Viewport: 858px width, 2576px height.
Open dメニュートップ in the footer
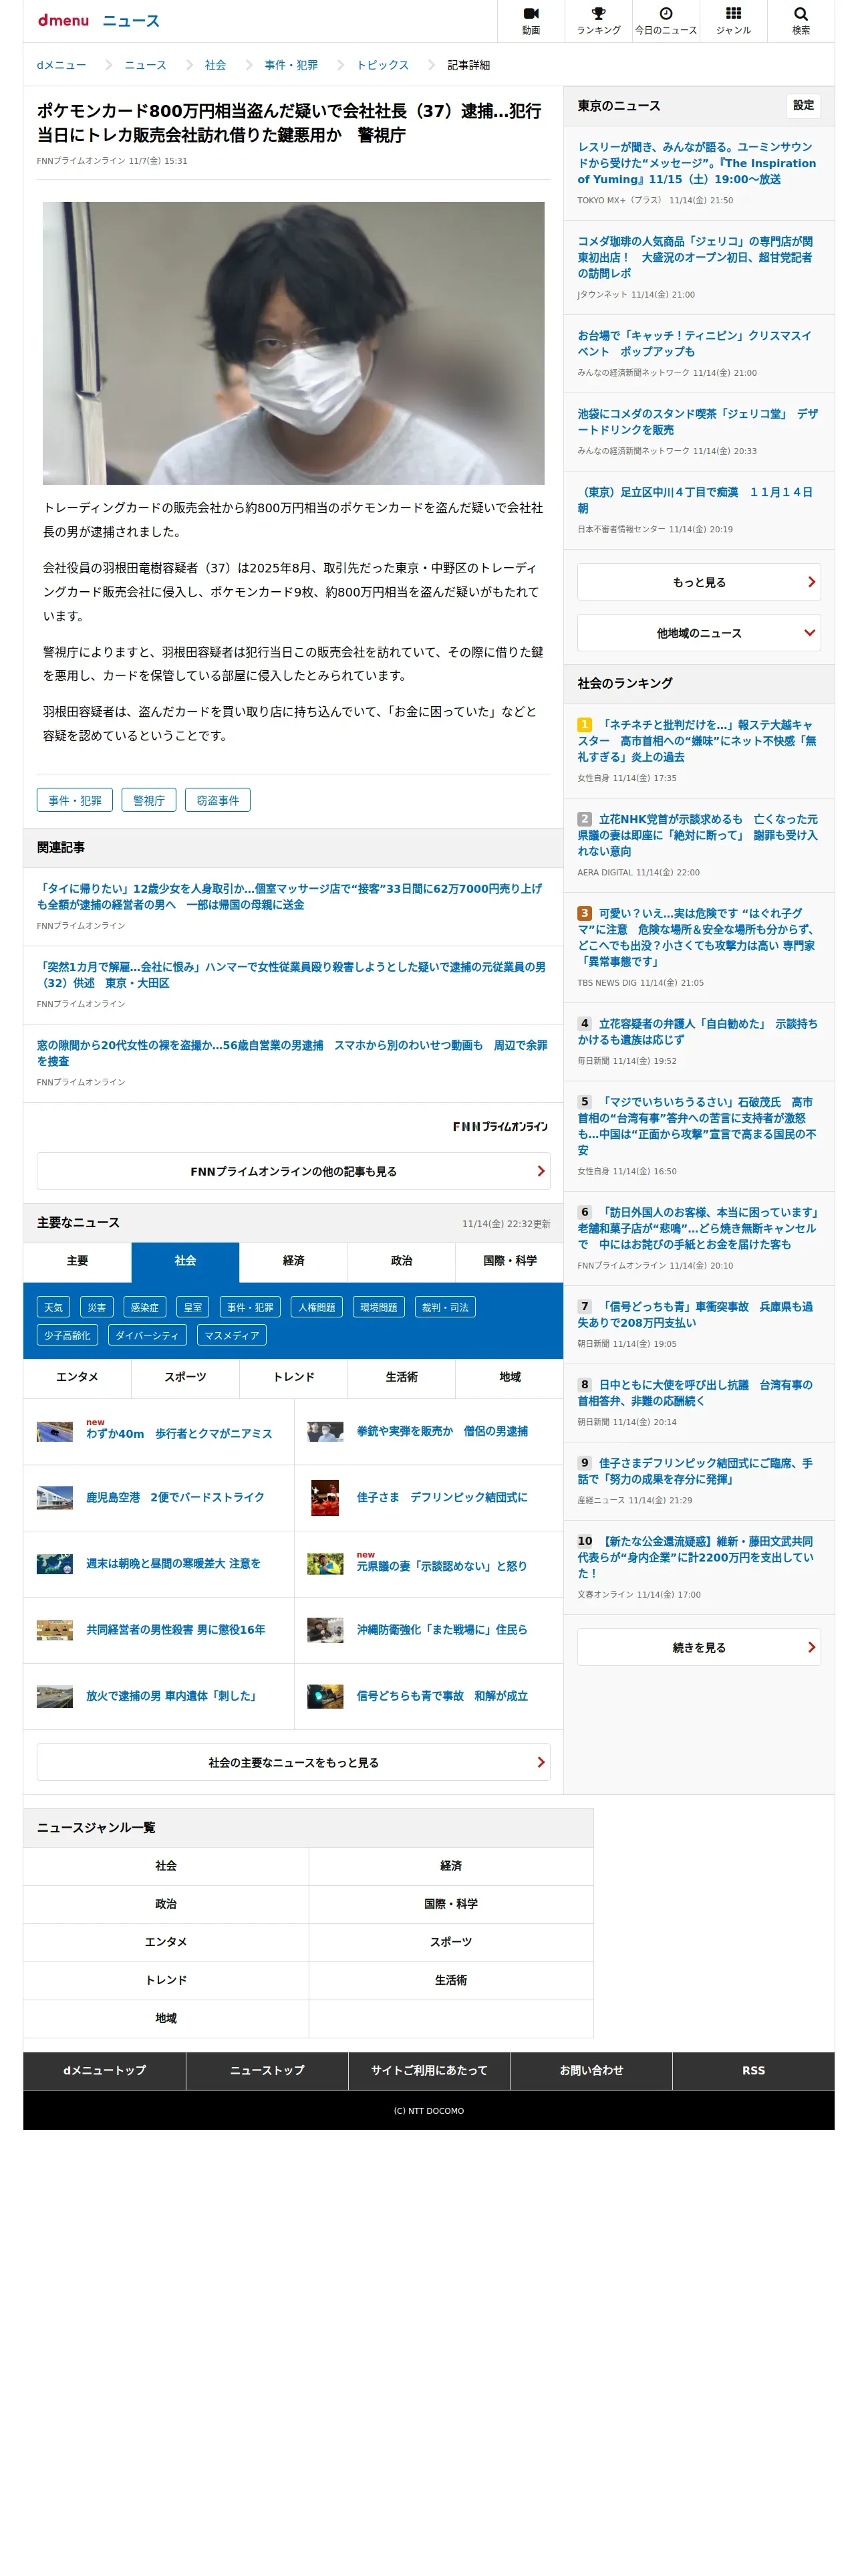coord(104,2070)
